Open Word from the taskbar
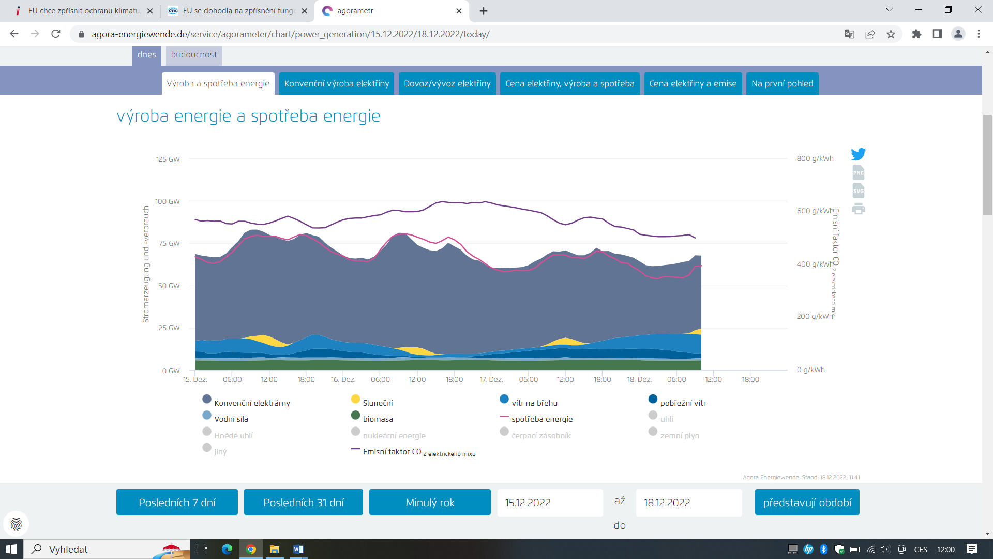The height and width of the screenshot is (559, 993). pos(298,549)
